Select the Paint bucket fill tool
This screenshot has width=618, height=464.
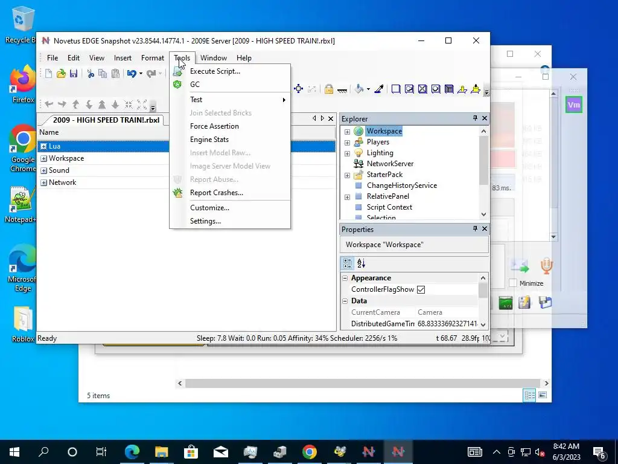(x=359, y=89)
